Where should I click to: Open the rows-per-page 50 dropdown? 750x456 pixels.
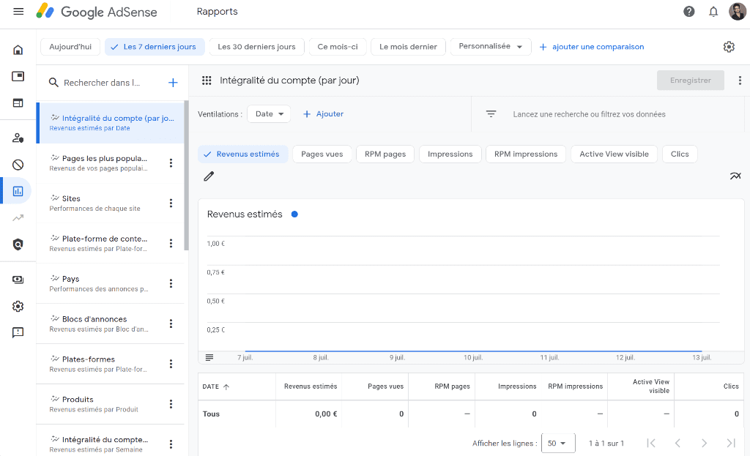(557, 443)
